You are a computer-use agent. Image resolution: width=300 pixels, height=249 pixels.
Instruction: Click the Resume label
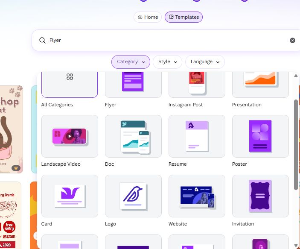(x=178, y=164)
